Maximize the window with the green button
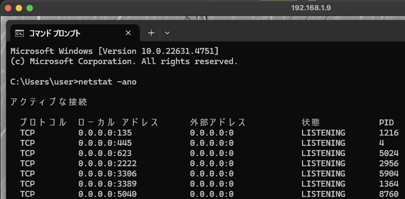Viewport: 405px width, 199px height. pyautogui.click(x=30, y=8)
